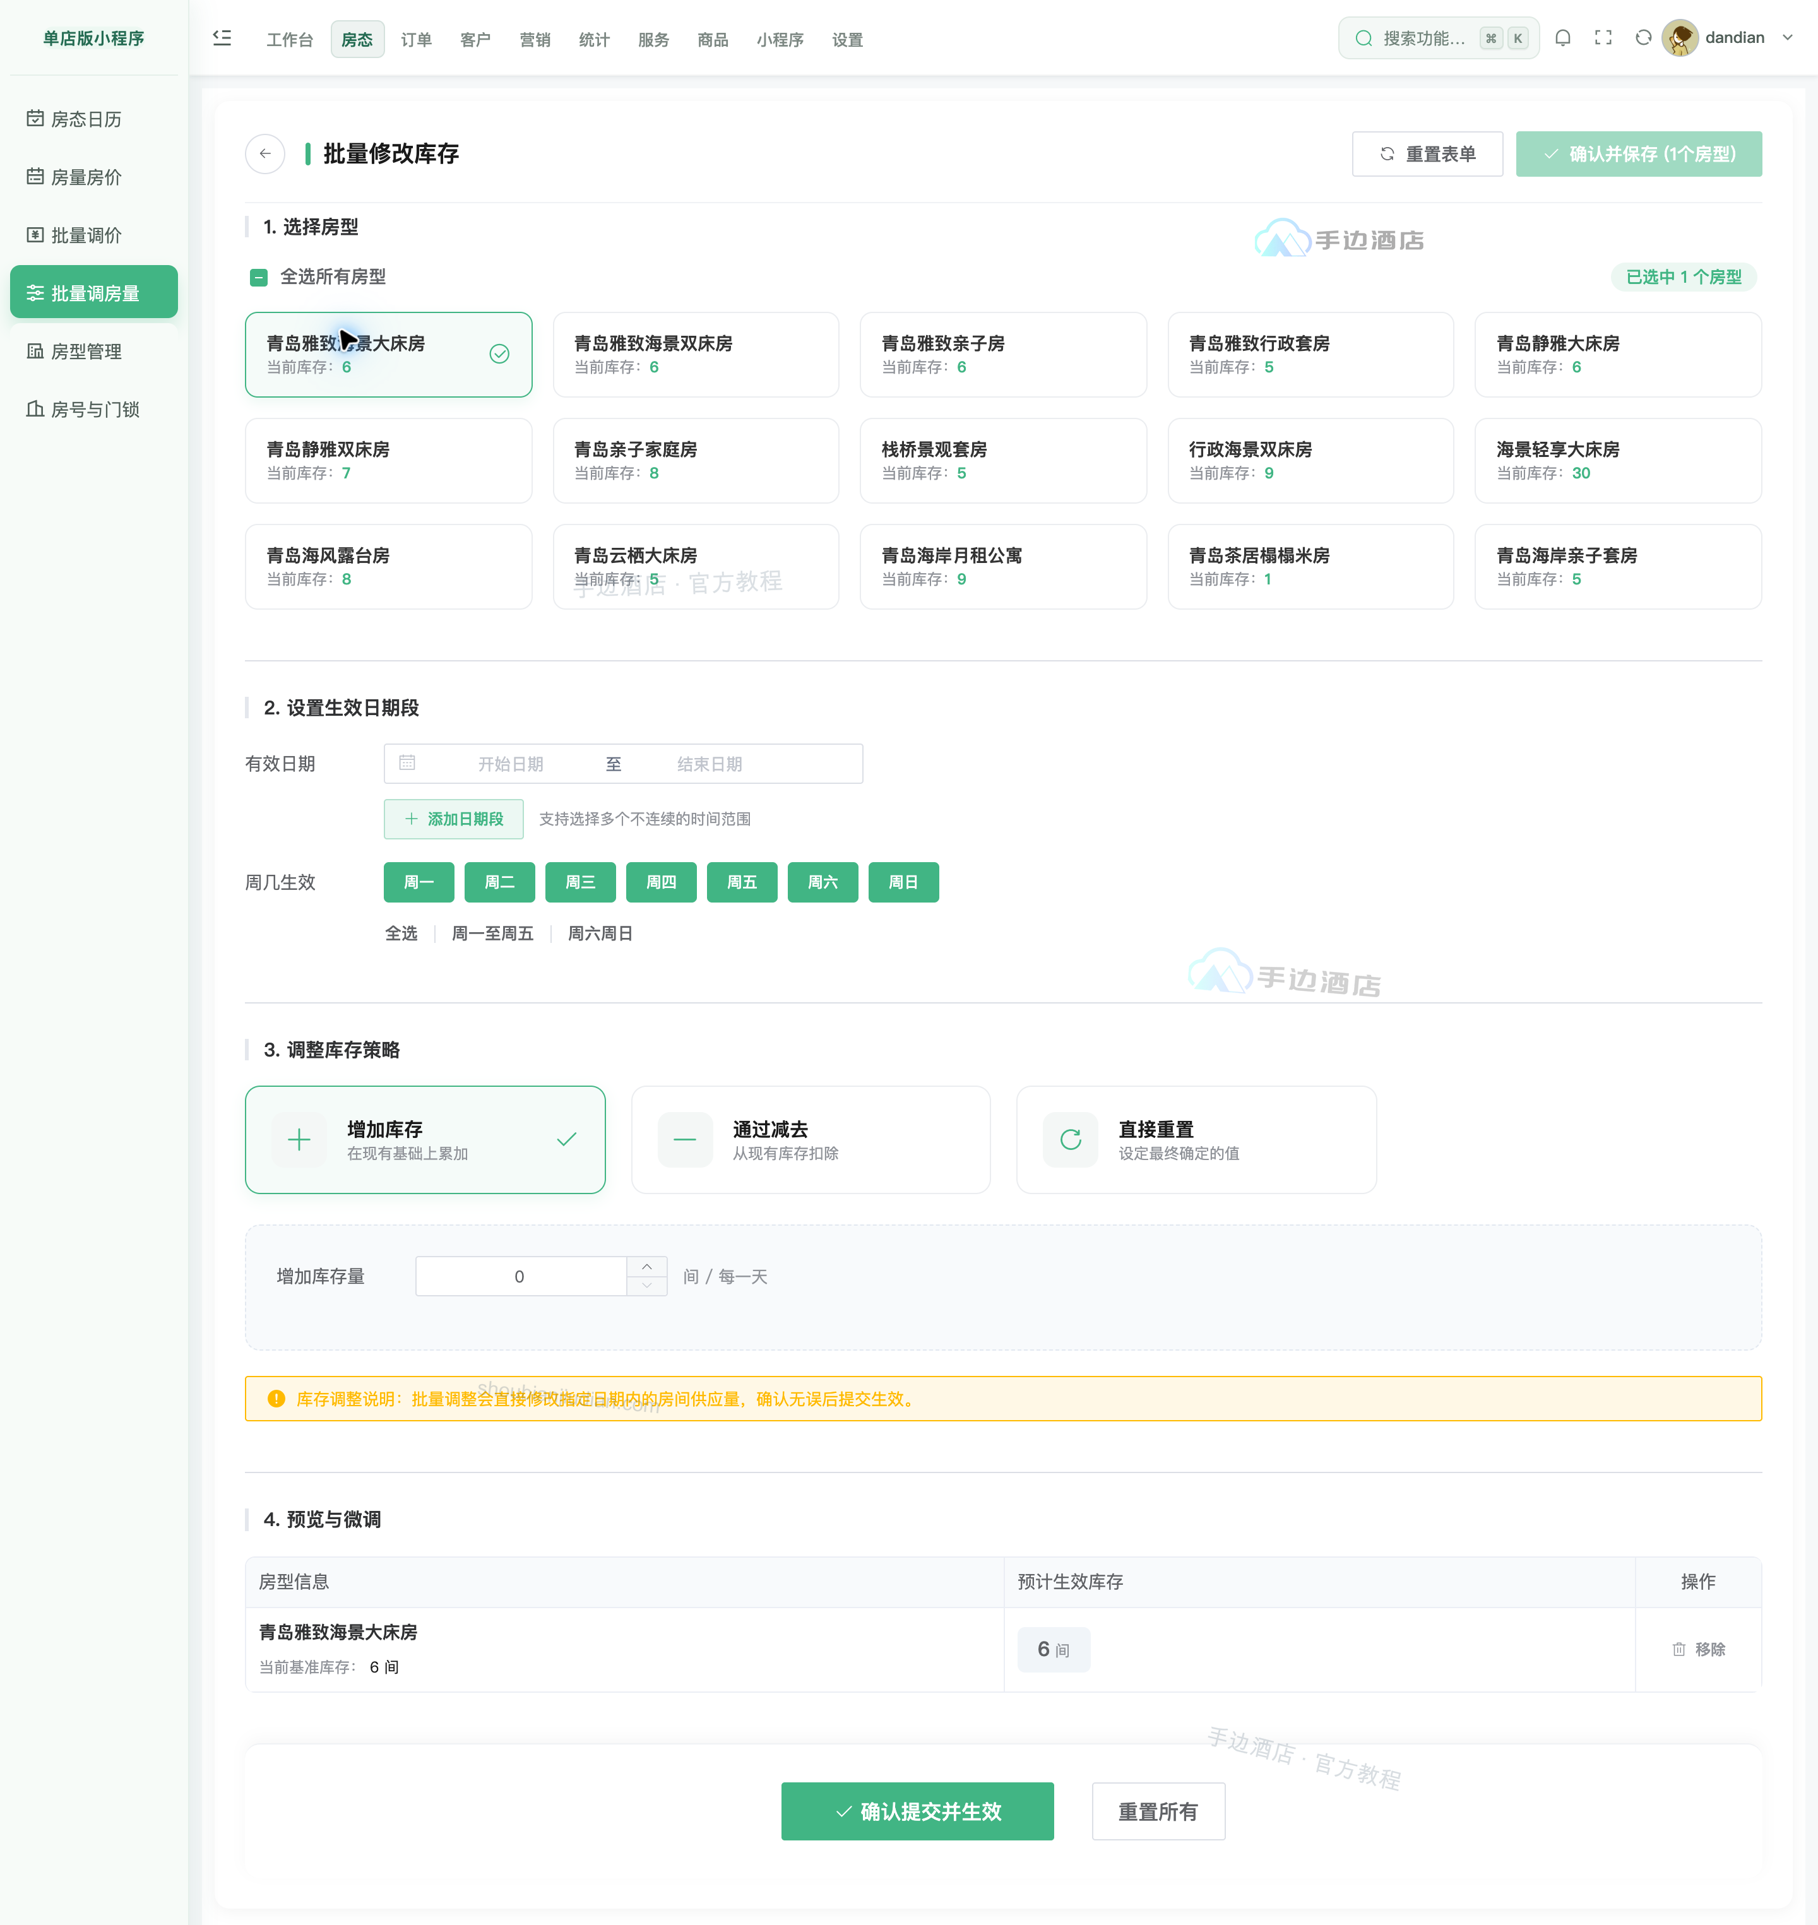Deselect 青岛雅致海景大床房 room card
1818x1925 pixels.
389,355
